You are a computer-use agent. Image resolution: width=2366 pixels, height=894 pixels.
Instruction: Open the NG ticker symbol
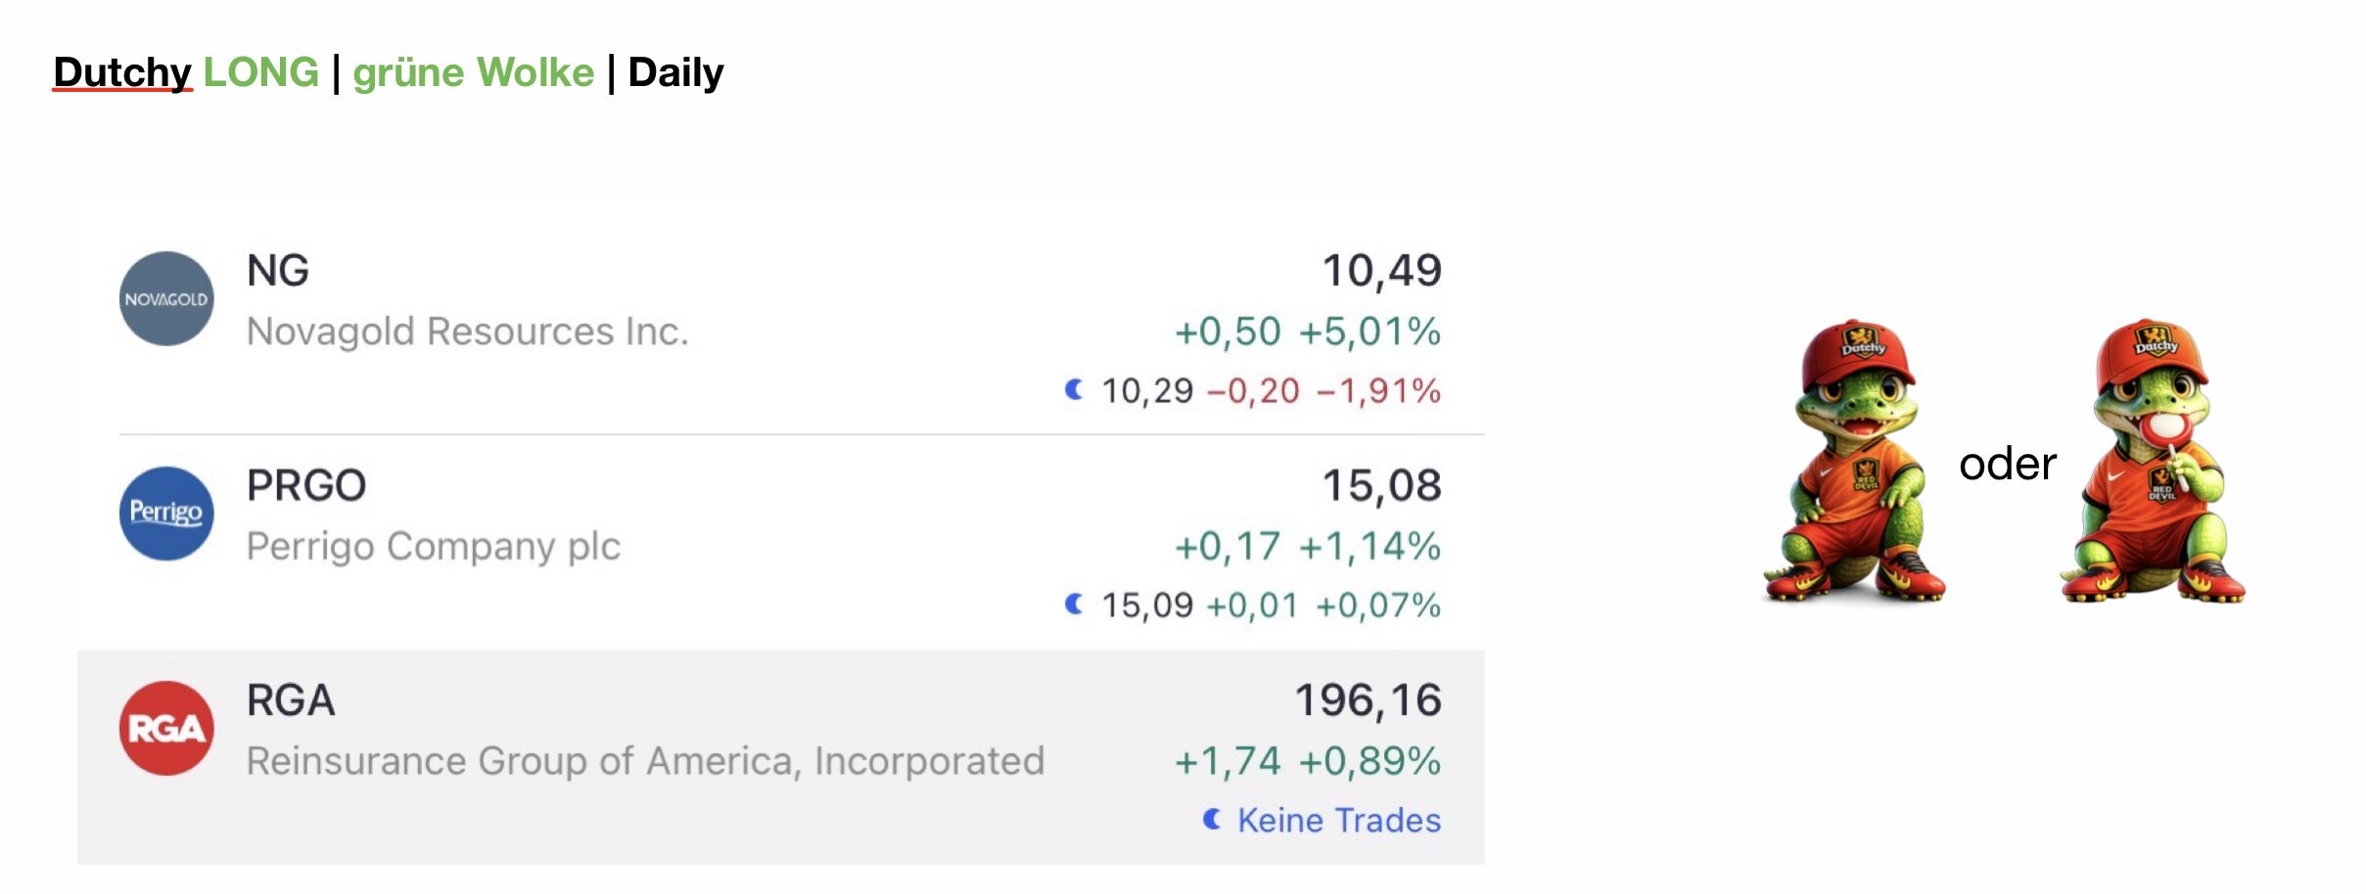278,271
